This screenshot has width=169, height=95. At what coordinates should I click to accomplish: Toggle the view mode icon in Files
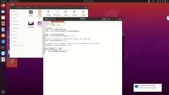coord(69,7)
